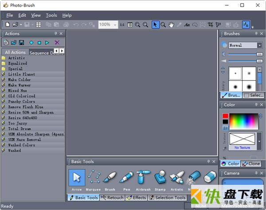The width and height of the screenshot is (266, 210).
Task: Switch to the Selection Tools tab
Action: click(168, 198)
